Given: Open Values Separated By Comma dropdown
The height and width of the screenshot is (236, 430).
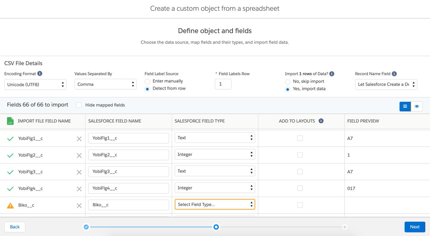Looking at the screenshot, I should coord(105,85).
